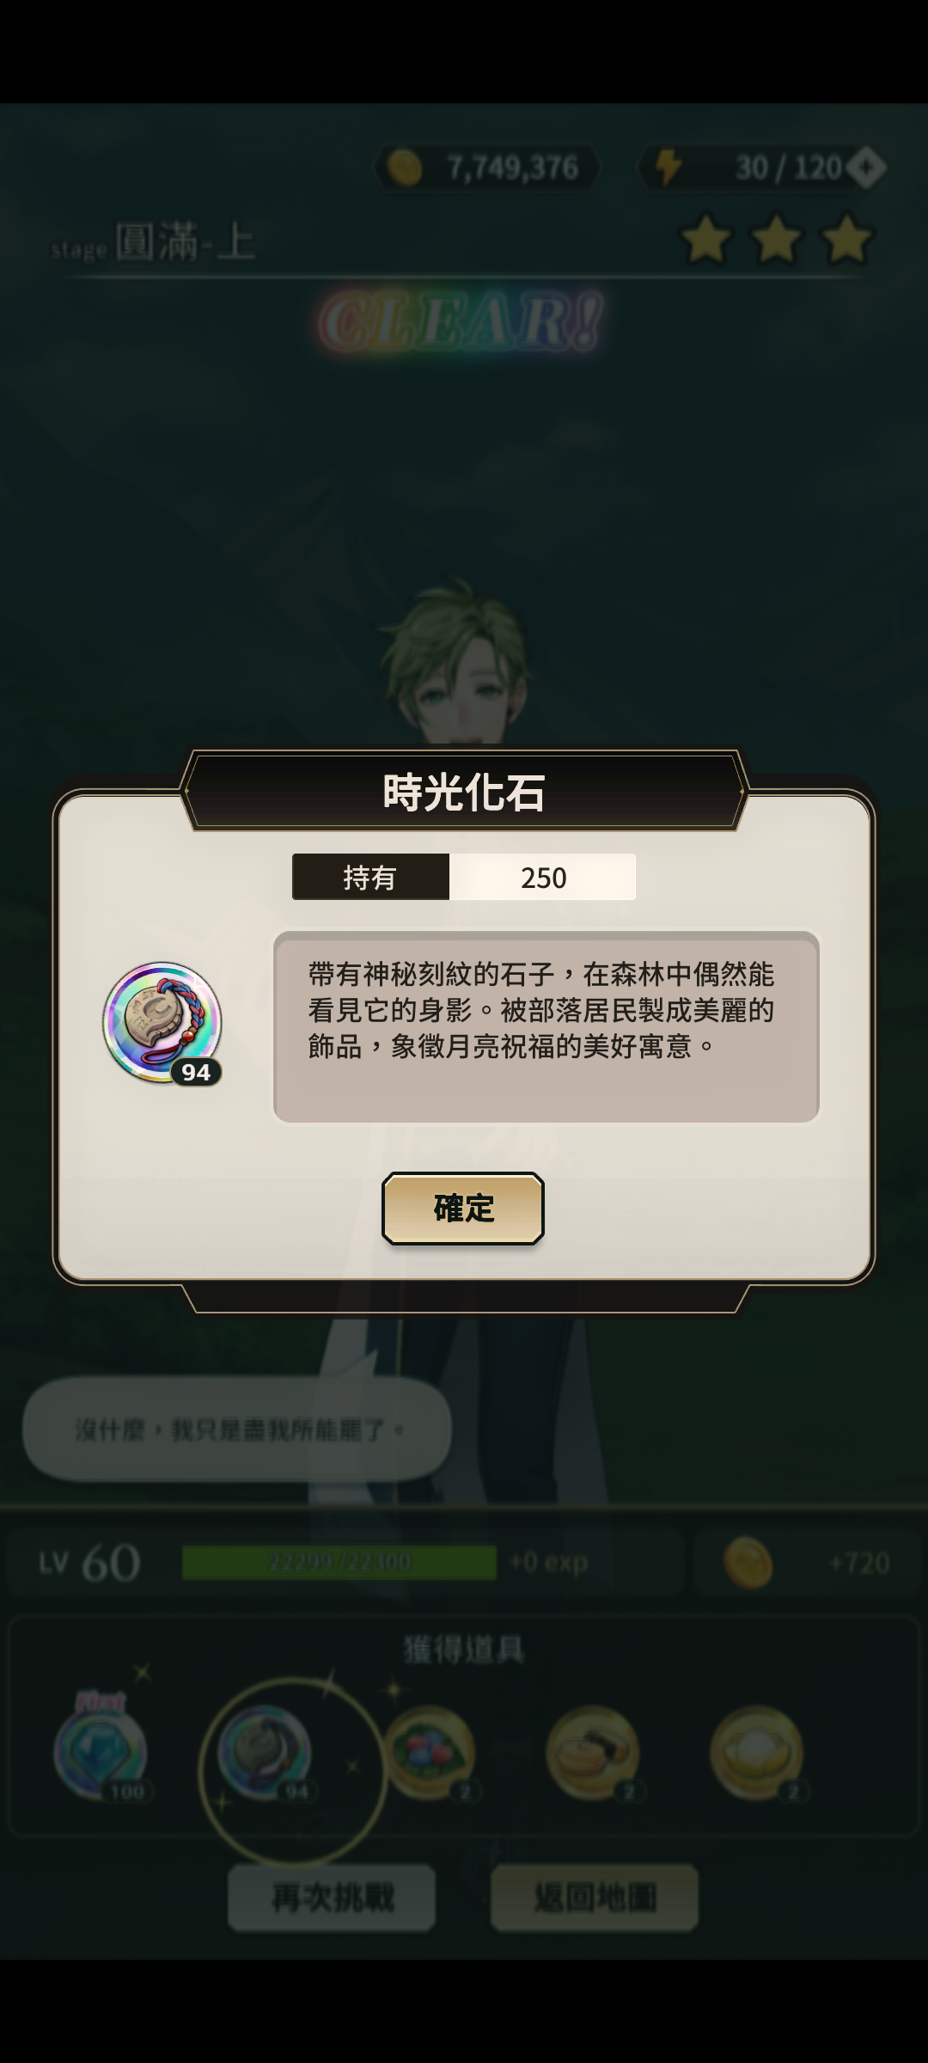This screenshot has height=2063, width=928.
Task: Open the rice bowl reward item
Action: click(757, 1753)
